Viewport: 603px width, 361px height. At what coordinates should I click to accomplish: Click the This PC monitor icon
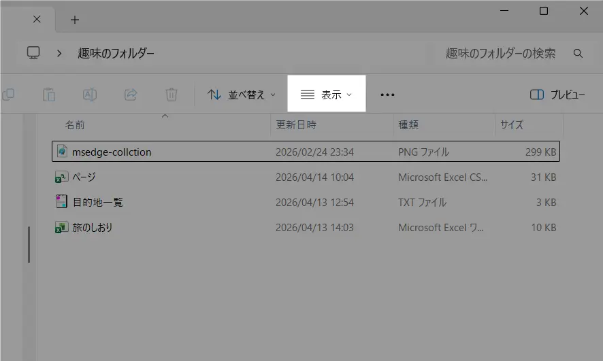coord(33,53)
